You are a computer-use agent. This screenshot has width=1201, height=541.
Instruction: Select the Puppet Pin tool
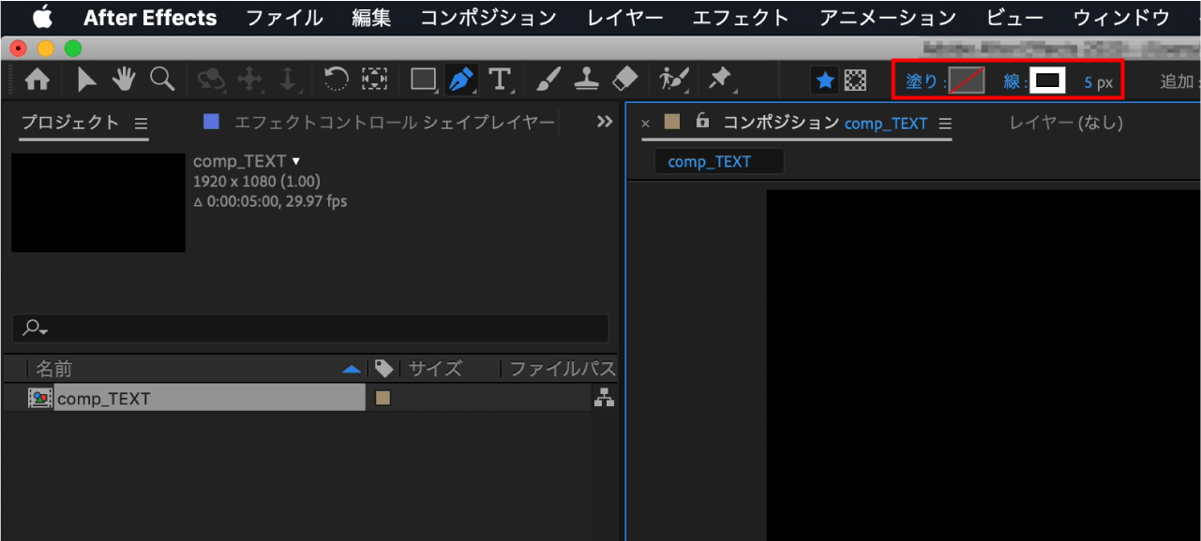[720, 80]
